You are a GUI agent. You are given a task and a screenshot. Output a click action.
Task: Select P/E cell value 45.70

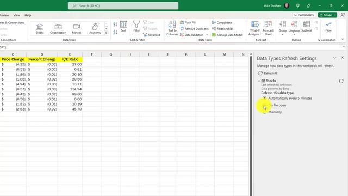(70, 109)
